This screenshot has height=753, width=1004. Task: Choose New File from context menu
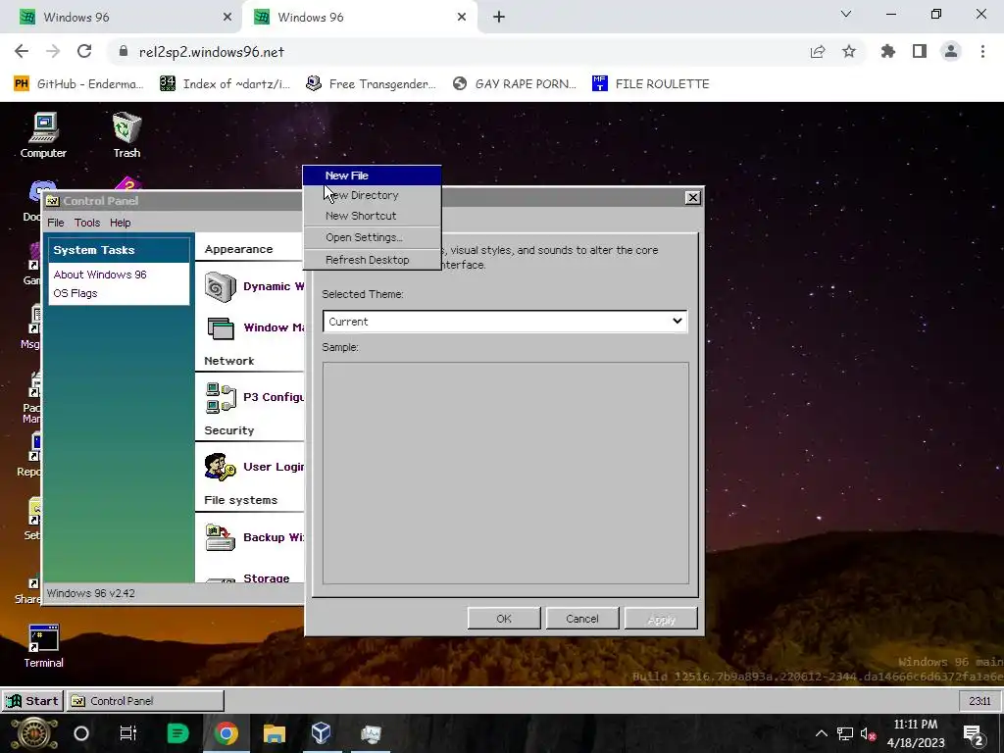(372, 176)
